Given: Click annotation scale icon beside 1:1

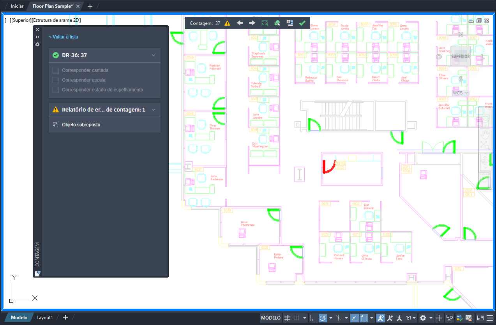Looking at the screenshot, I should pos(399,318).
